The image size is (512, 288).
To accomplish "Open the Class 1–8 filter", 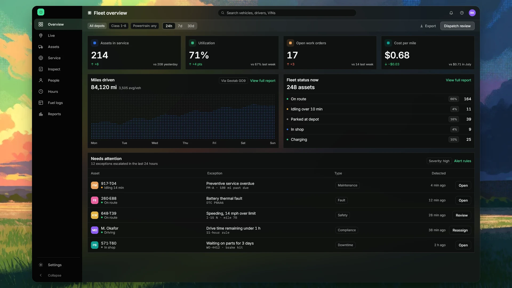I will tap(119, 26).
